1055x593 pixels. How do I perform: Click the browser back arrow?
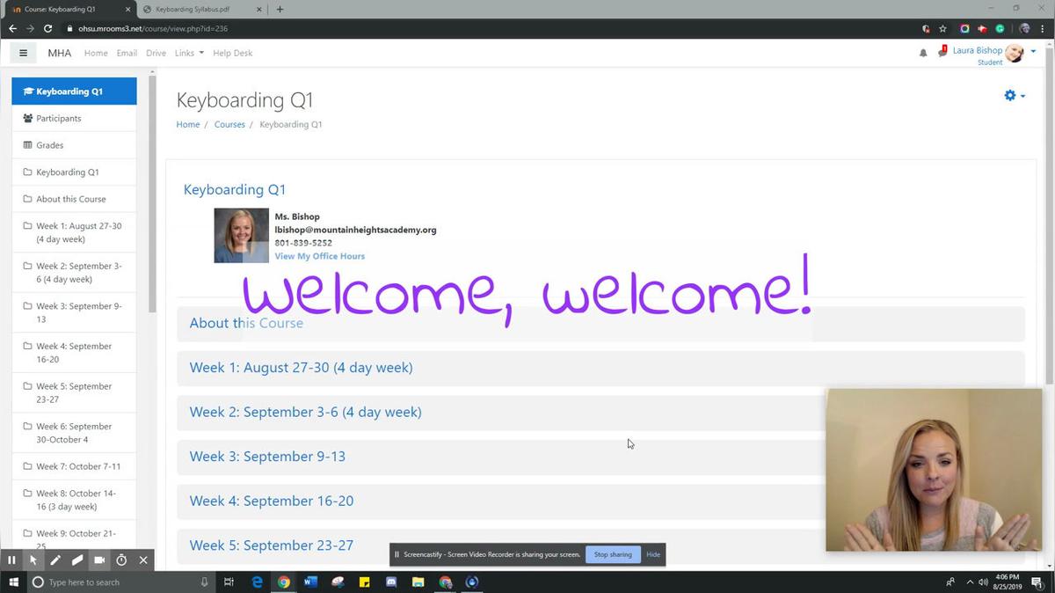coord(12,28)
